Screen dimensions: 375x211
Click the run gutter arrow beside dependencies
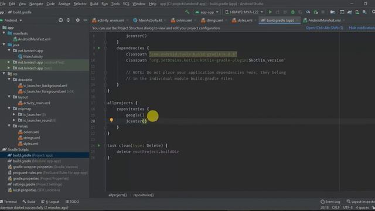[x=99, y=48]
